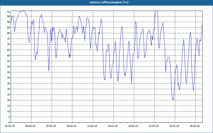The image size is (213, 133).
Task: Click the y-axis value 95
Action: [9, 16]
